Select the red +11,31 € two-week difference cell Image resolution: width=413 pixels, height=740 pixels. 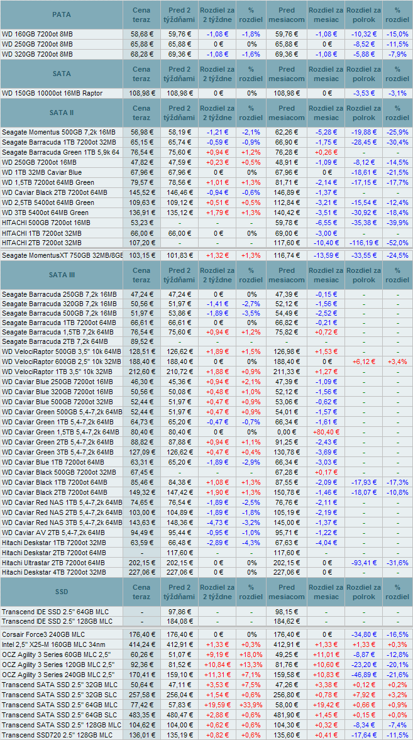click(217, 674)
